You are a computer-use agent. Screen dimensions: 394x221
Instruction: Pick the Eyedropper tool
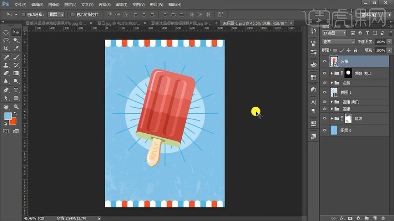[x=16, y=48]
